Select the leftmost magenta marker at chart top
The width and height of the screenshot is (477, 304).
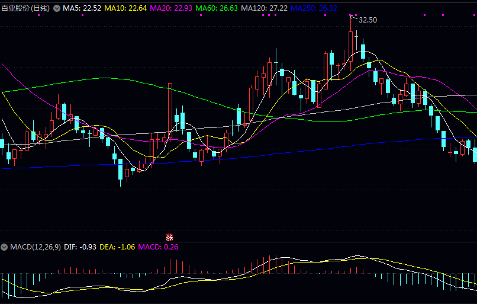[38, 15]
